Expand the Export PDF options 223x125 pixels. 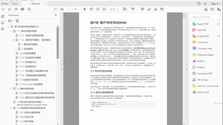coord(218,24)
